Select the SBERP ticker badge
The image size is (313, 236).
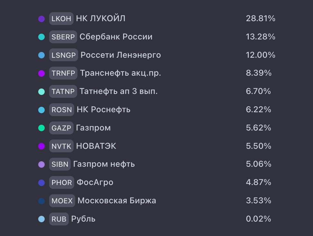click(x=63, y=37)
